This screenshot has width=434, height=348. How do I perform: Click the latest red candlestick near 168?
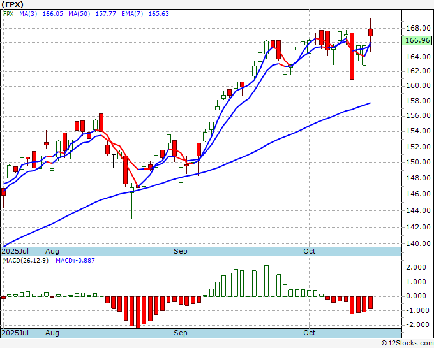tap(371, 33)
